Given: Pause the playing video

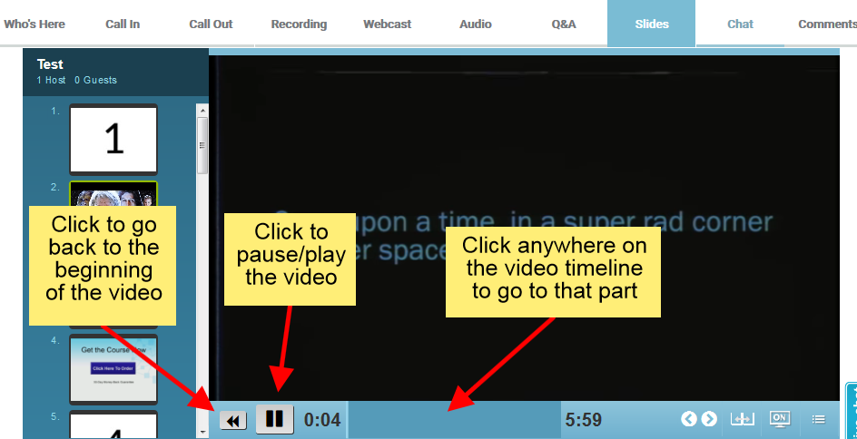Looking at the screenshot, I should point(274,419).
